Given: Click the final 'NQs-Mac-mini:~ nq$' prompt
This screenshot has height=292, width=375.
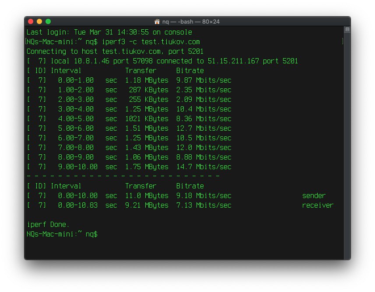Looking at the screenshot, I should pyautogui.click(x=62, y=234).
